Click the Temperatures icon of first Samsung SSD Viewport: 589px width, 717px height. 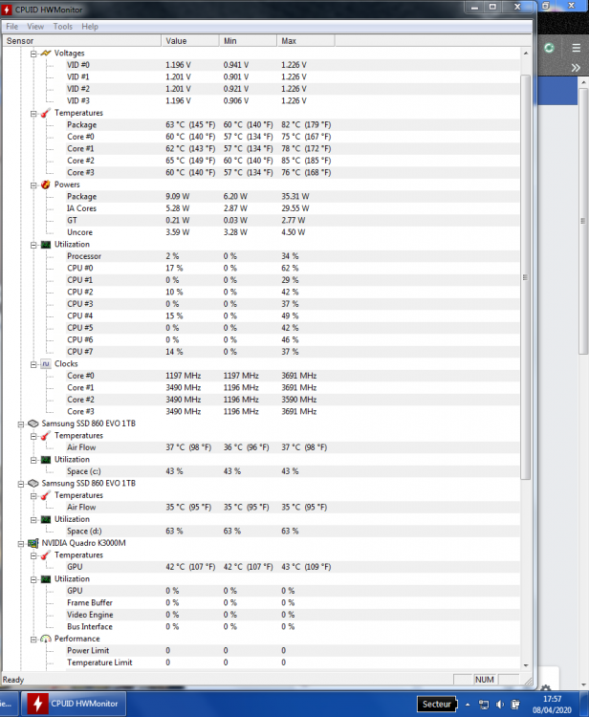coord(46,436)
